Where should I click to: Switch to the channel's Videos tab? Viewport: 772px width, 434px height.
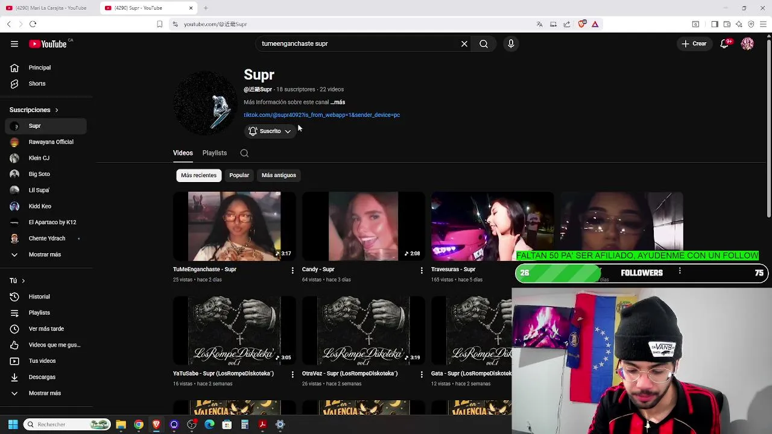(x=183, y=153)
